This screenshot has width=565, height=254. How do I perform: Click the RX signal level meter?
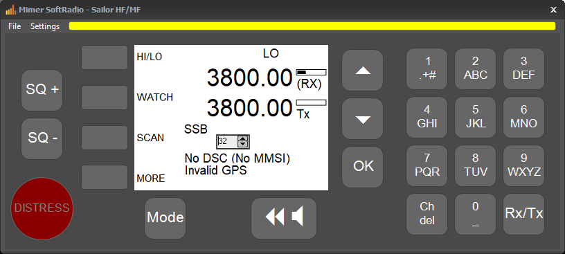(x=311, y=73)
